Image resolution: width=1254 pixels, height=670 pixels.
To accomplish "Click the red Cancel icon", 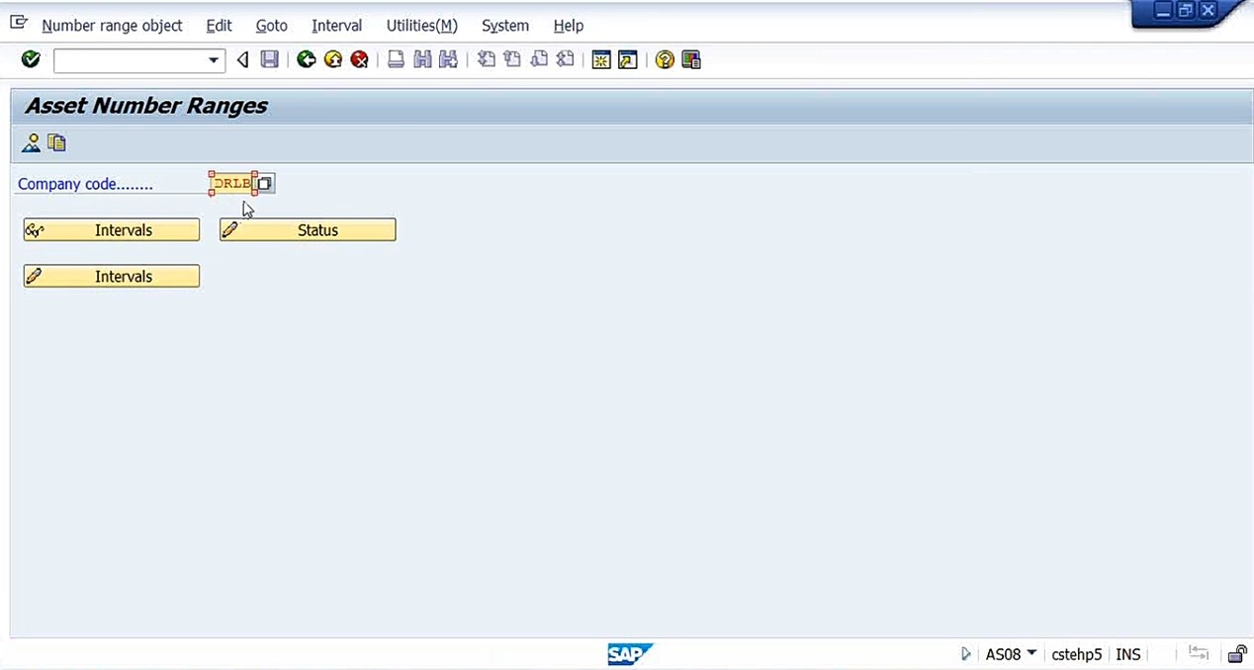I will tap(360, 60).
